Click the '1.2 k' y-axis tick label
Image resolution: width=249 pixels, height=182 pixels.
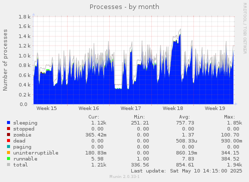click(x=25, y=46)
